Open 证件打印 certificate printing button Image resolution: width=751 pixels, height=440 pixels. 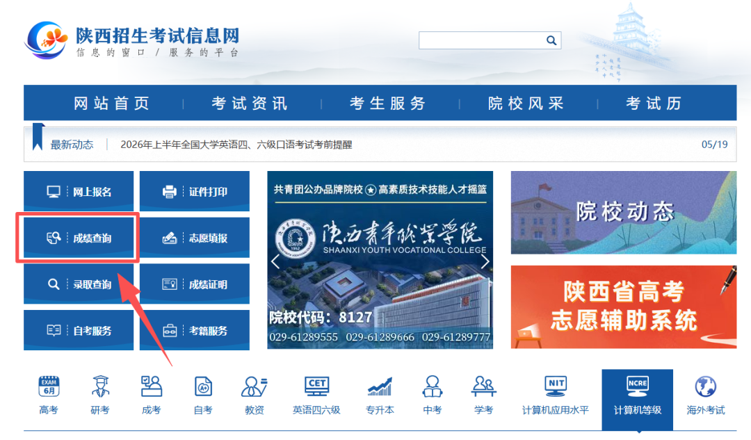tap(195, 192)
